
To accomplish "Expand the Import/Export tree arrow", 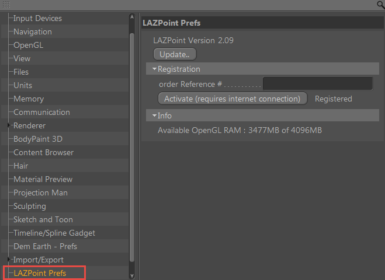I will 9,259.
